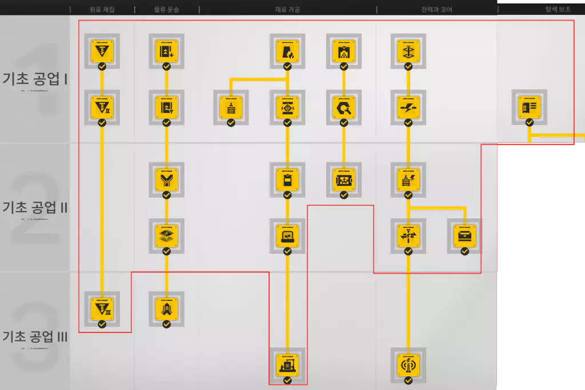Screen dimensions: 585x390
Task: Click the double chevron upgrade node
Action: (166, 309)
